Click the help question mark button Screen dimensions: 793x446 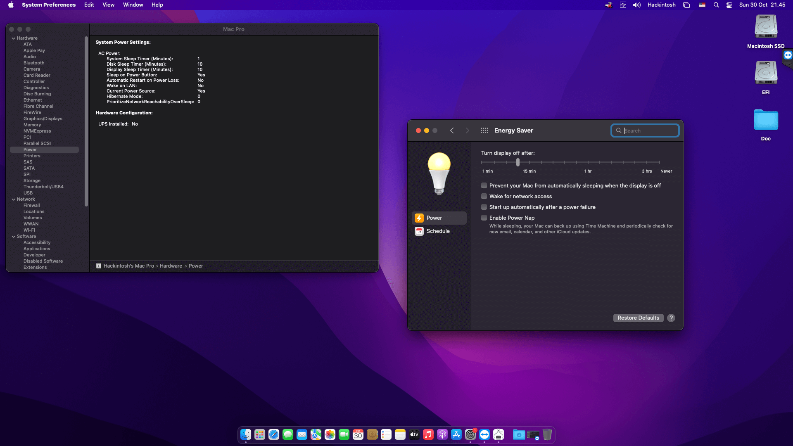(x=671, y=318)
